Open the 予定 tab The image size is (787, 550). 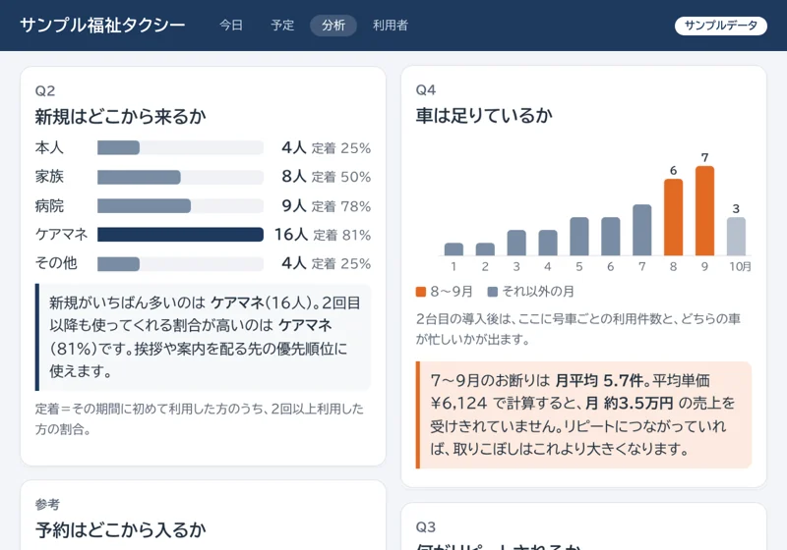[x=282, y=26]
